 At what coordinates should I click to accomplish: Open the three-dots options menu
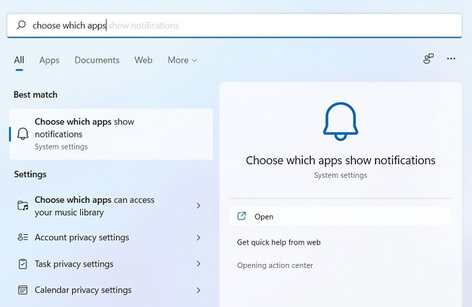coord(451,59)
